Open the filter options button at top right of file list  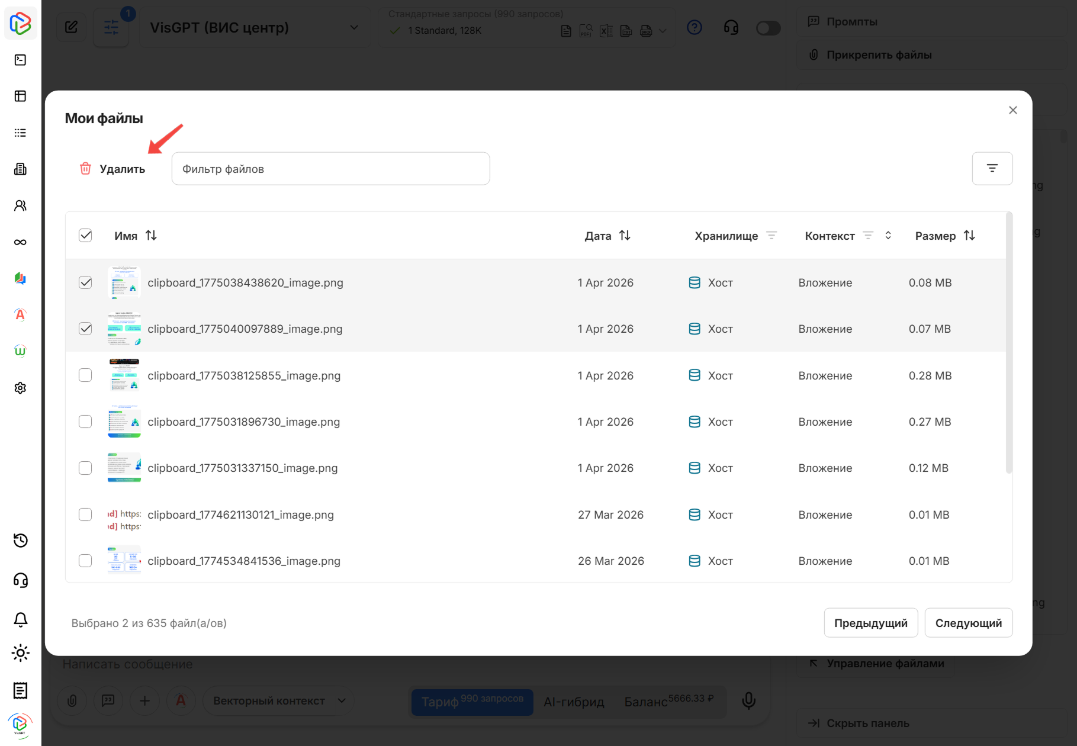click(x=992, y=169)
